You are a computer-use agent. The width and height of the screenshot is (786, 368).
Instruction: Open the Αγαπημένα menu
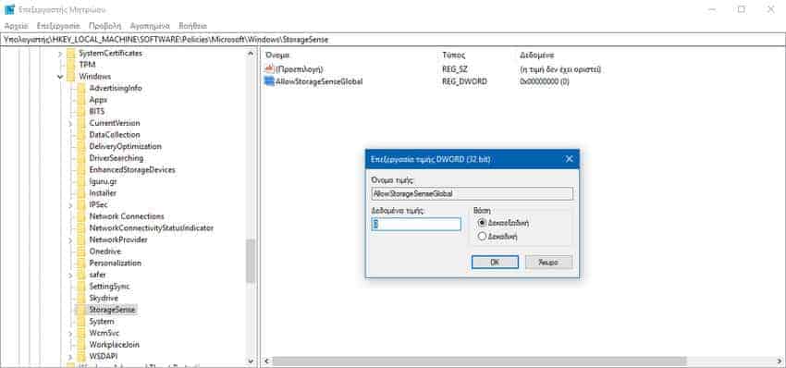click(150, 26)
